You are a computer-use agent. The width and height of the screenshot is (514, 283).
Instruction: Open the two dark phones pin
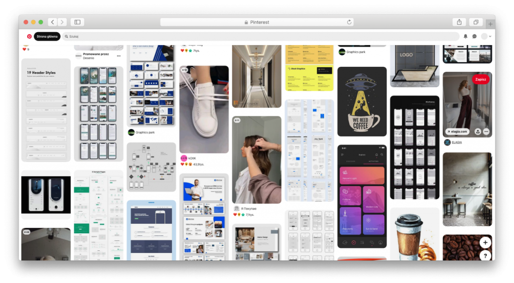pos(46,195)
